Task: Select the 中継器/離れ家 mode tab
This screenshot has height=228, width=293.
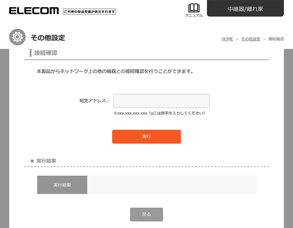Action: pos(245,9)
